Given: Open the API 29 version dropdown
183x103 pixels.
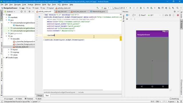Looking at the screenshot, I should [x=151, y=15].
